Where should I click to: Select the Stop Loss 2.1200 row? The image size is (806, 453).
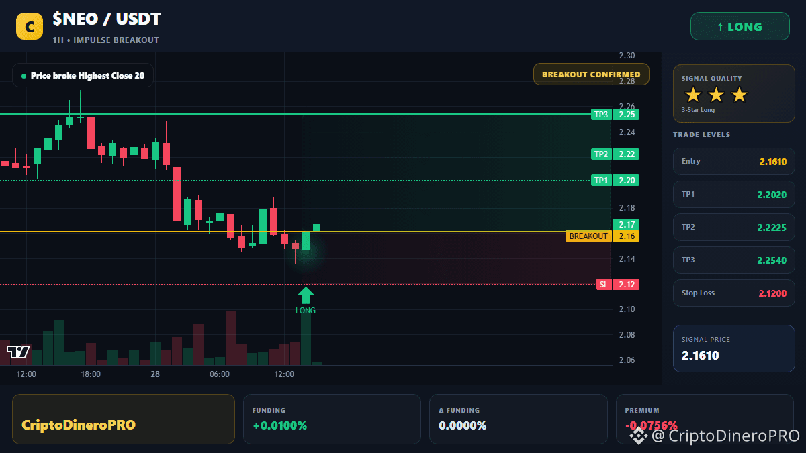click(x=734, y=293)
